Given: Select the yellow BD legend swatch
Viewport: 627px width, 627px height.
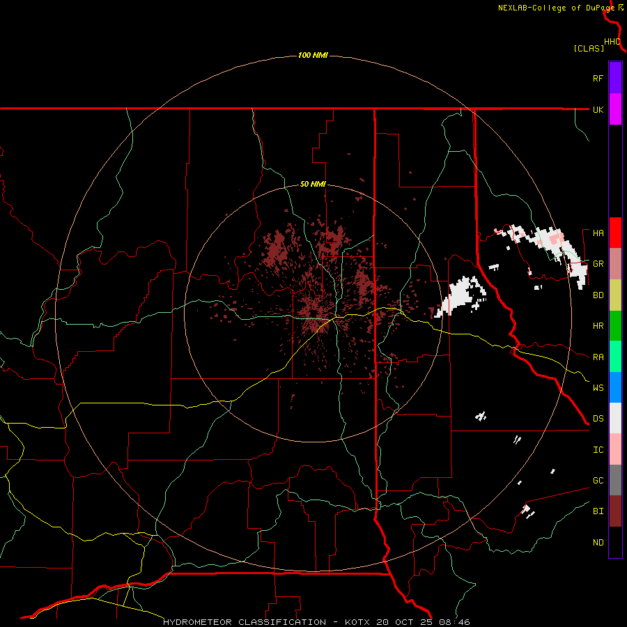Looking at the screenshot, I should [615, 295].
